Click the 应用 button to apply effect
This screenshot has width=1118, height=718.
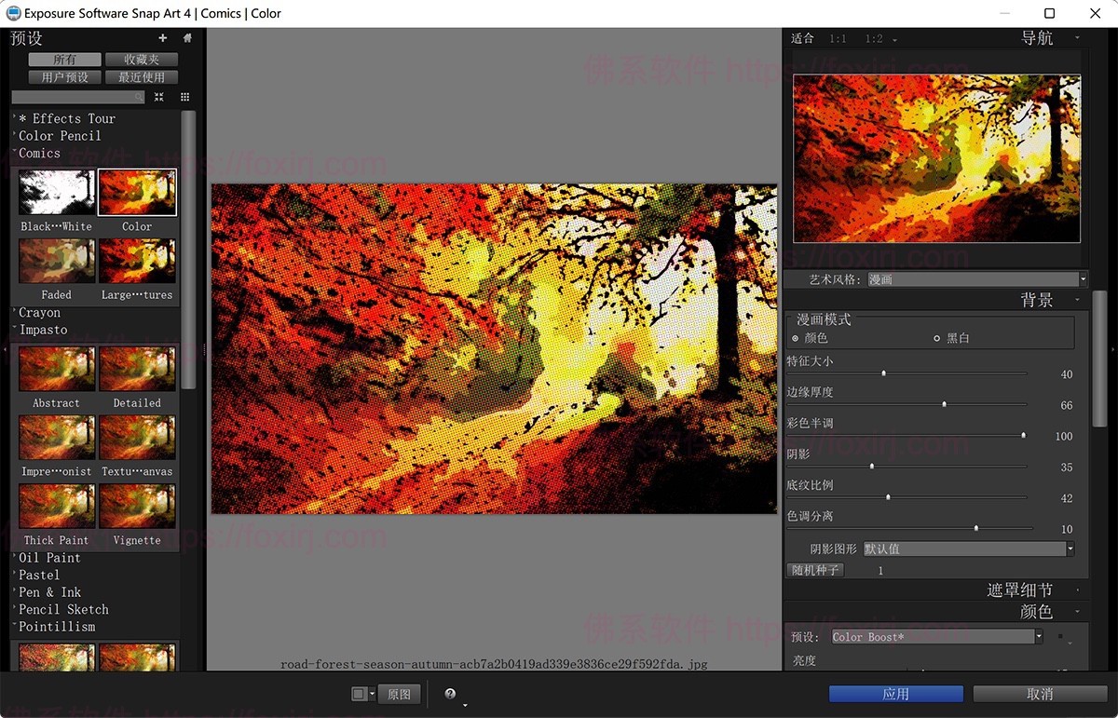coord(895,693)
